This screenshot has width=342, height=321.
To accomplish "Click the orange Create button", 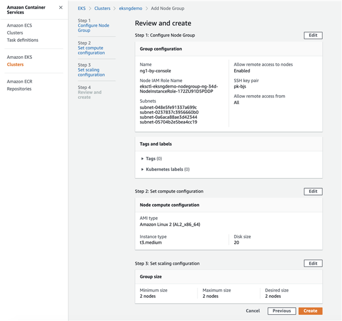I will 310,311.
